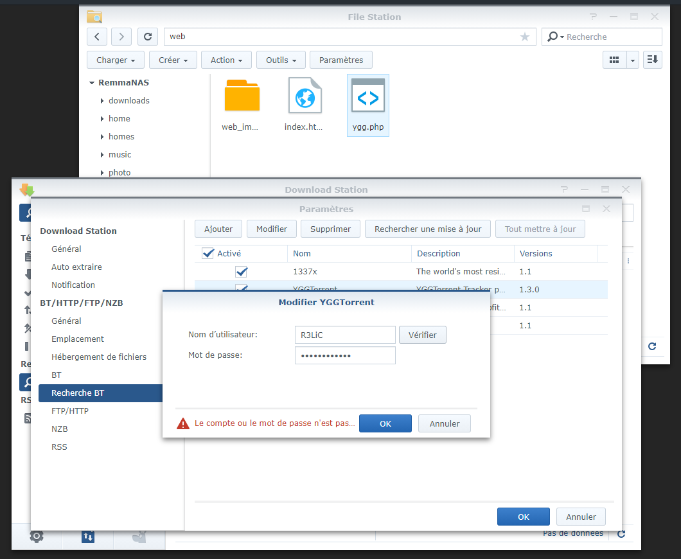Click the Mot de passe field

click(x=345, y=355)
